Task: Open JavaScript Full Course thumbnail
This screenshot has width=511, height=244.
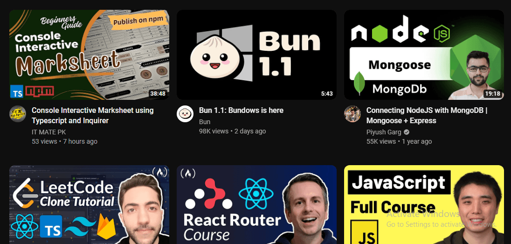Action: [424, 204]
